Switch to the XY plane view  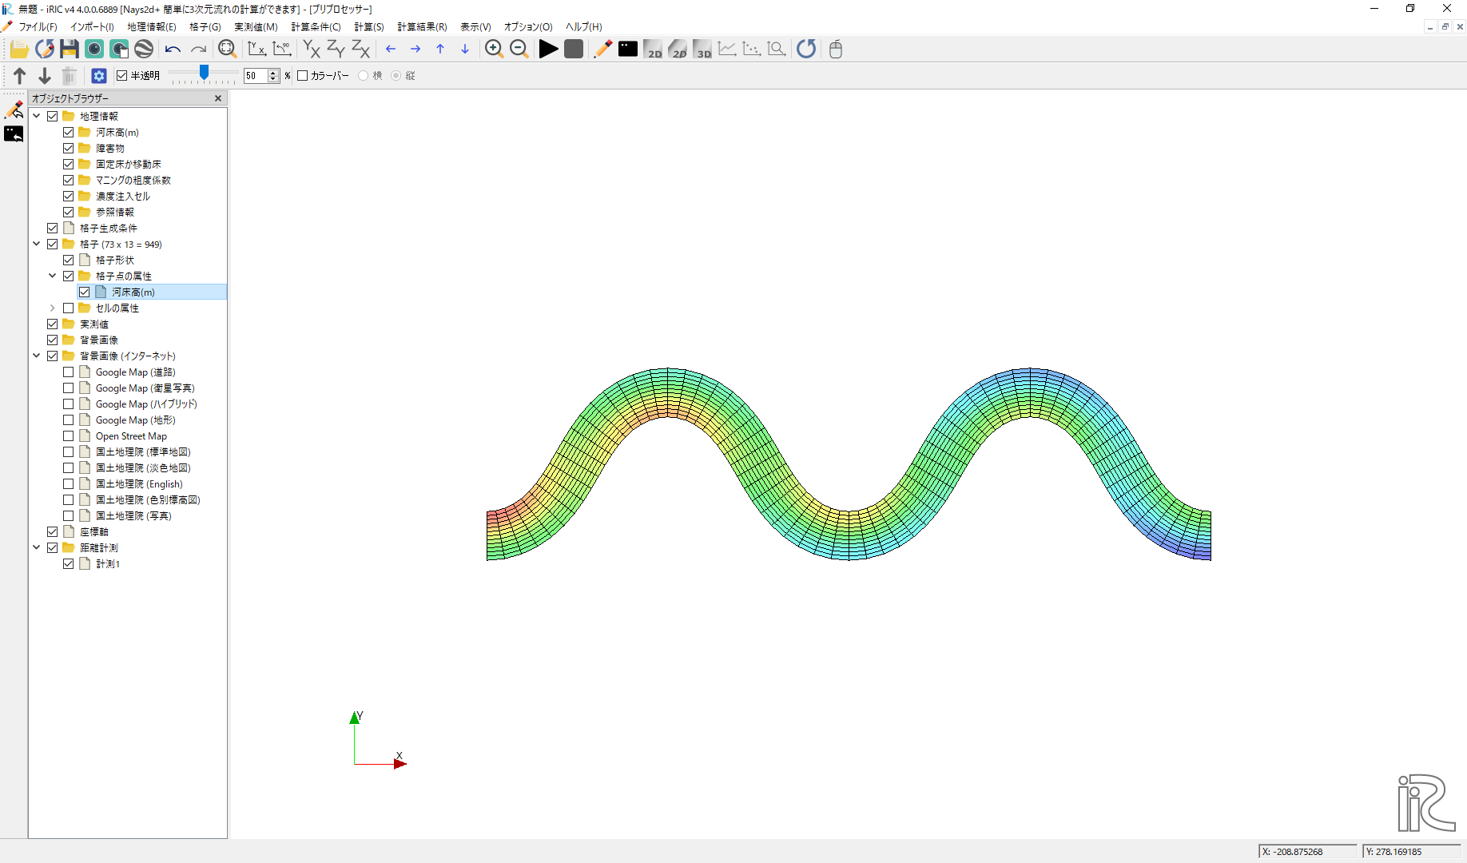312,50
